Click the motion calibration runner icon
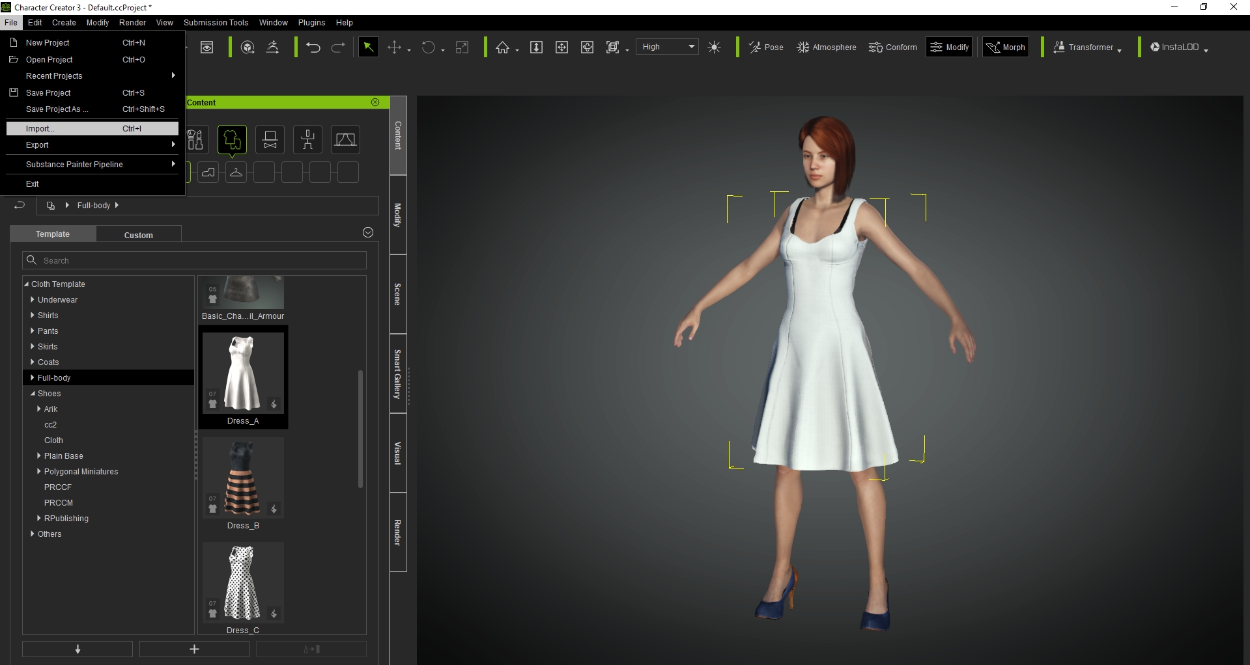The image size is (1250, 665). coord(273,47)
